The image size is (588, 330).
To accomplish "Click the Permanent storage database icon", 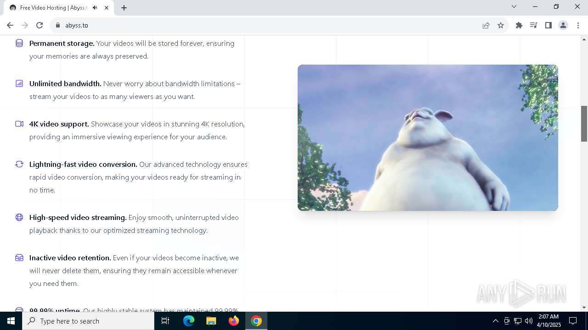I will tap(19, 43).
